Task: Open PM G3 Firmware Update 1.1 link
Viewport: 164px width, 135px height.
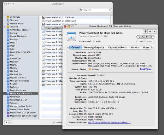Action: pos(109,123)
